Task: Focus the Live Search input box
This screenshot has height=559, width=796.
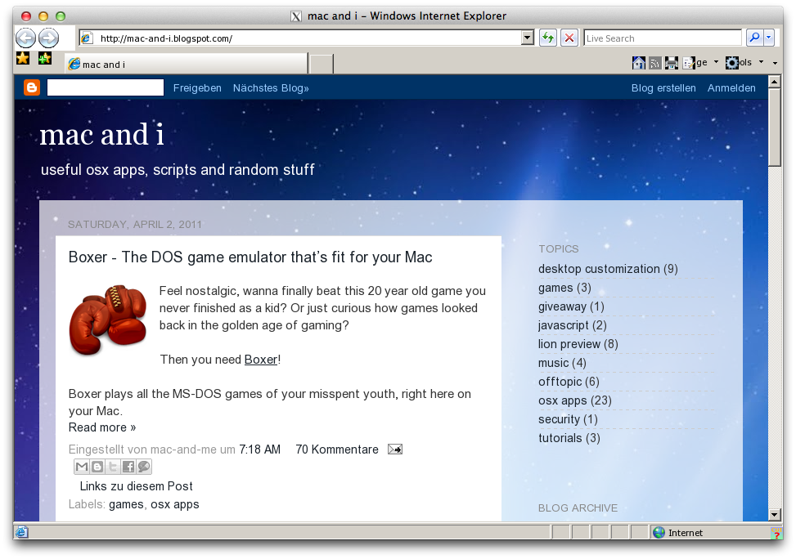Action: point(663,38)
